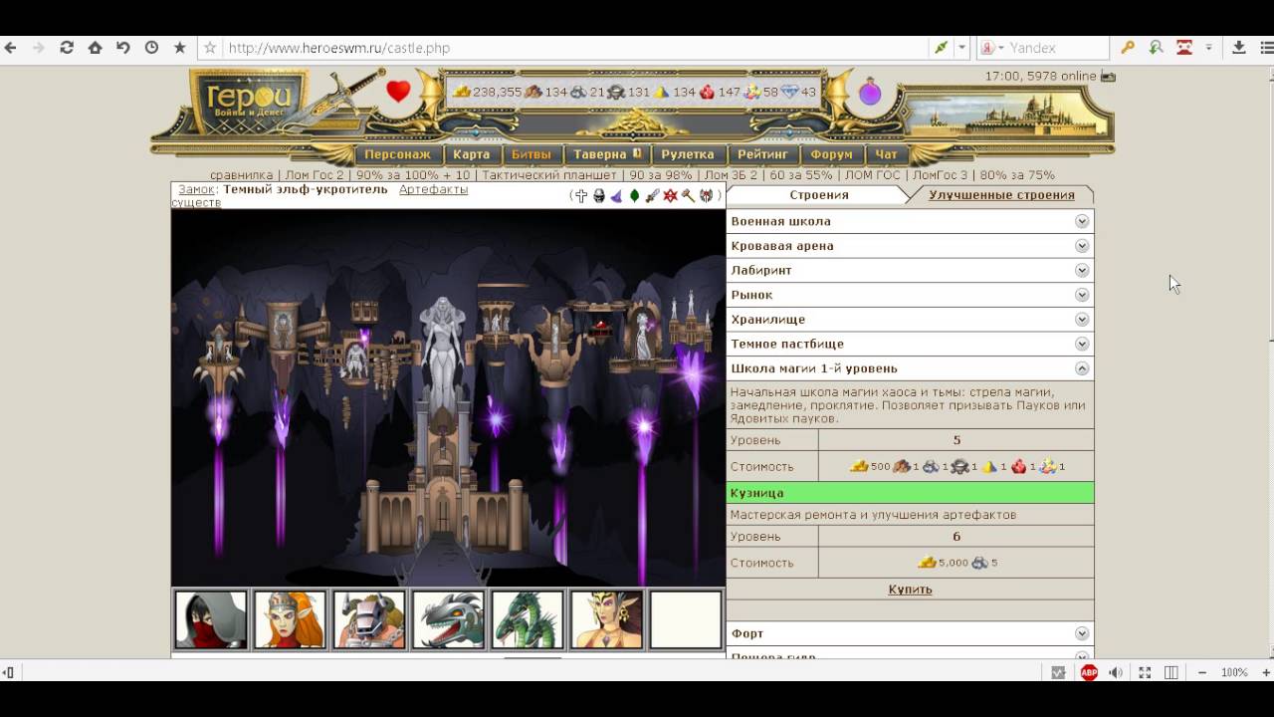Open the Артефакты существ link

[318, 195]
